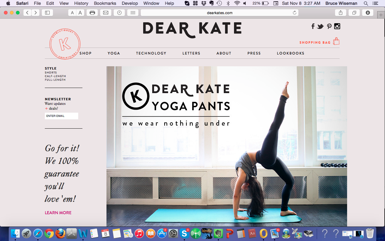The width and height of the screenshot is (385, 241).
Task: Click the Dropbox menu bar icon
Action: click(204, 3)
